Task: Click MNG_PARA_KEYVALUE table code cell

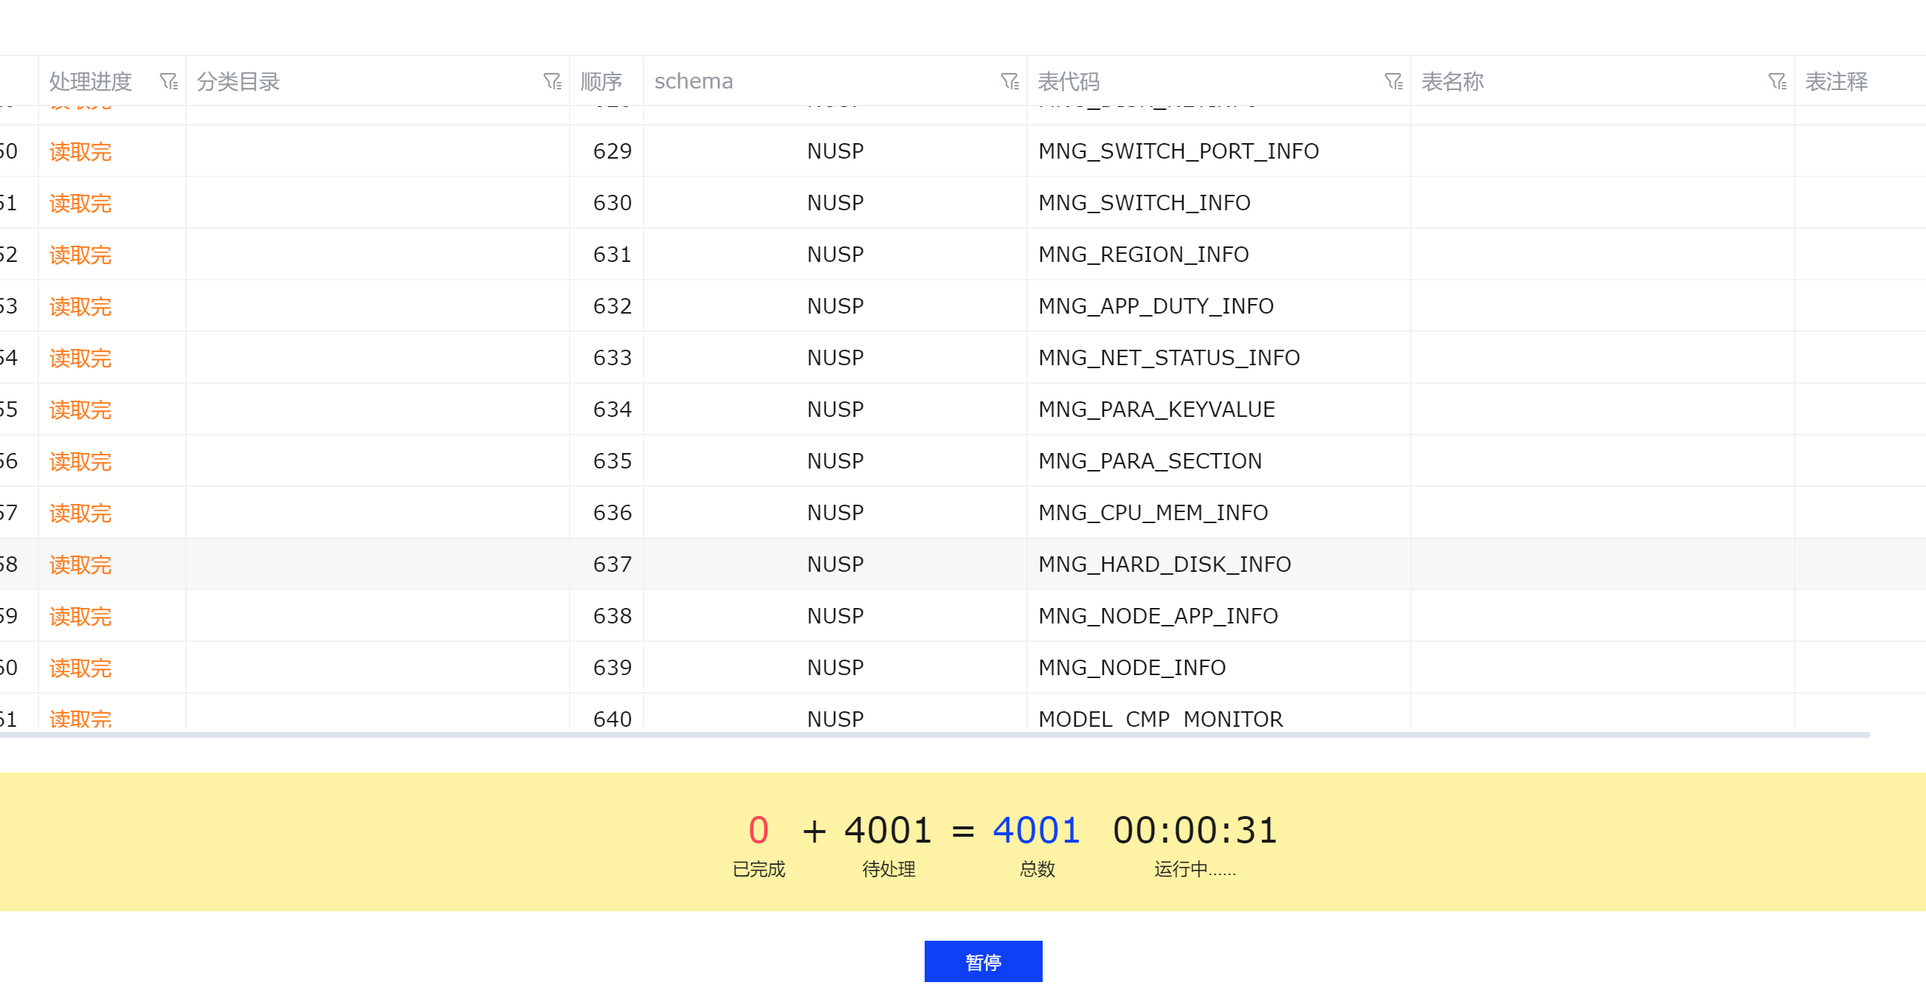Action: click(1156, 410)
